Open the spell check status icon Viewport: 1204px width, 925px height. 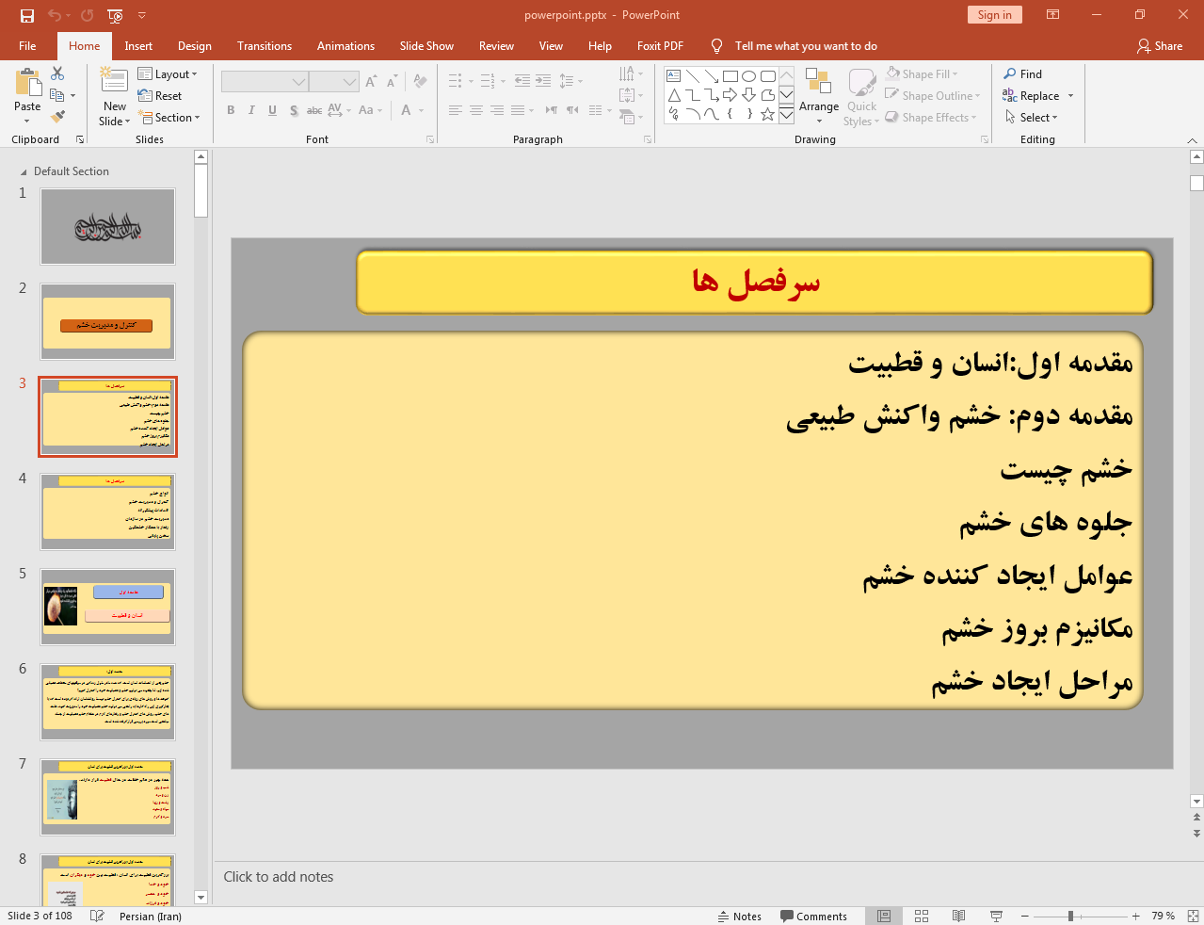pos(97,916)
